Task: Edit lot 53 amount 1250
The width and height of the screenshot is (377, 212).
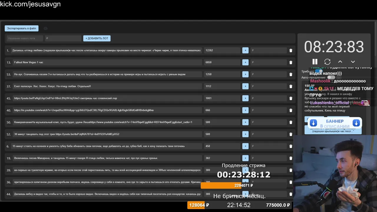Action: point(222,74)
